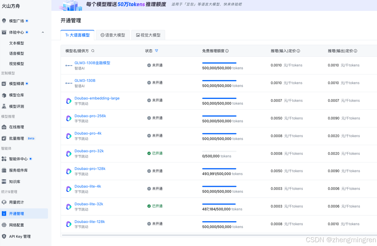Open the GLM3-130B model link
The width and height of the screenshot is (377, 246).
tap(85, 81)
